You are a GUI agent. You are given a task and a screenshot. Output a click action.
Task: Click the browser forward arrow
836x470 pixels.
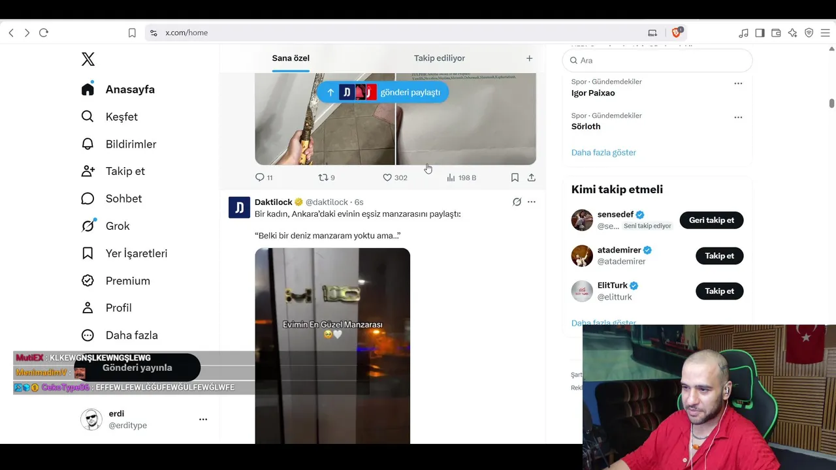(x=27, y=33)
